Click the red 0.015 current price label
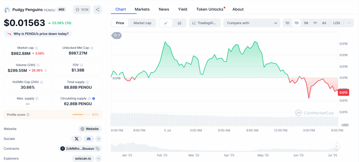The width and height of the screenshot is (359, 162). 343,92
